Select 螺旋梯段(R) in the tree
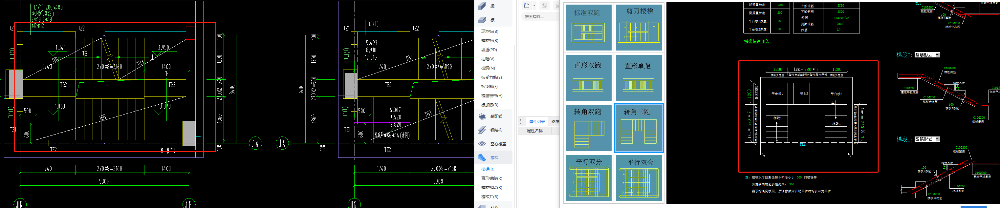This screenshot has width=1000, height=208. coord(491,187)
